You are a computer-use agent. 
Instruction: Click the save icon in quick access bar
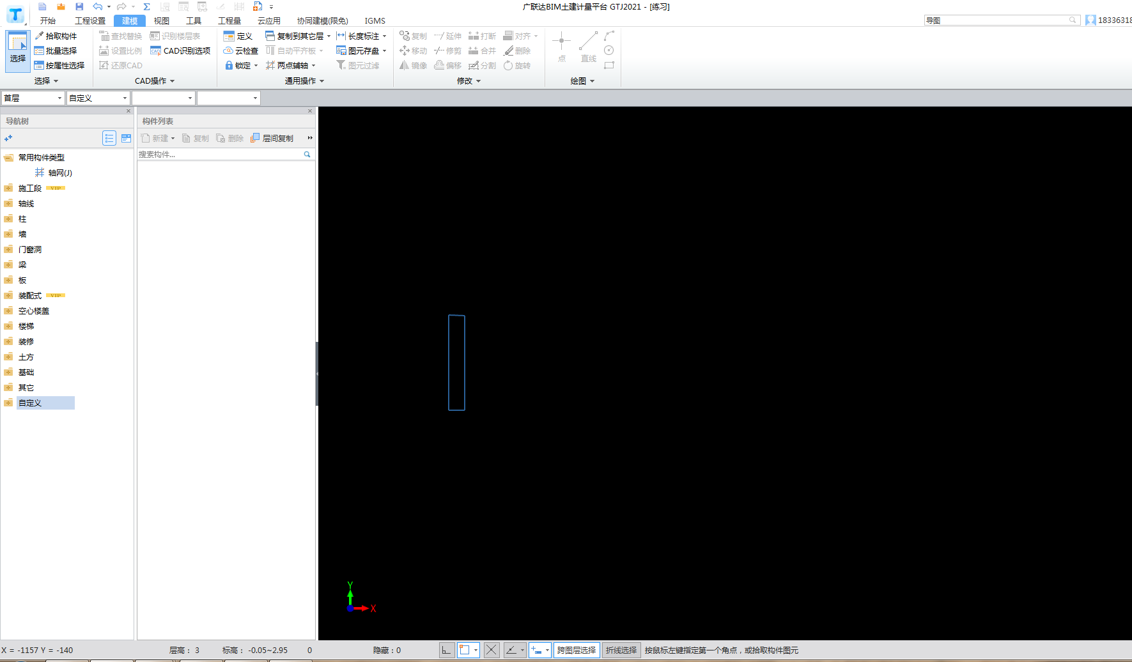coord(79,6)
